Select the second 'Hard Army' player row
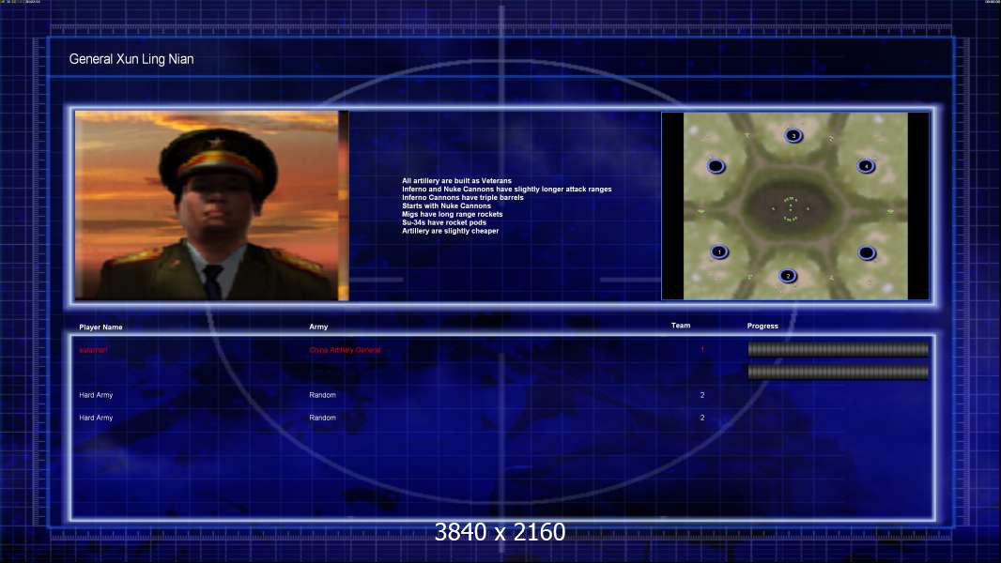The image size is (1001, 563). (96, 418)
